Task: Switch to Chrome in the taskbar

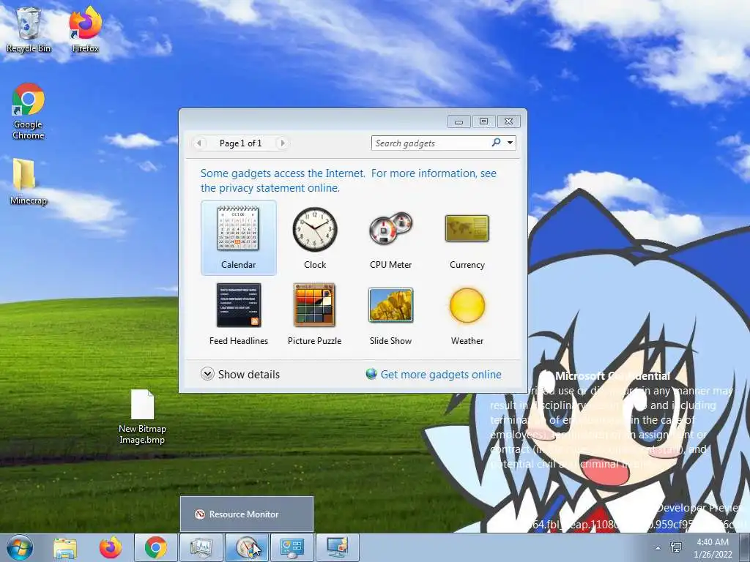Action: tap(155, 547)
